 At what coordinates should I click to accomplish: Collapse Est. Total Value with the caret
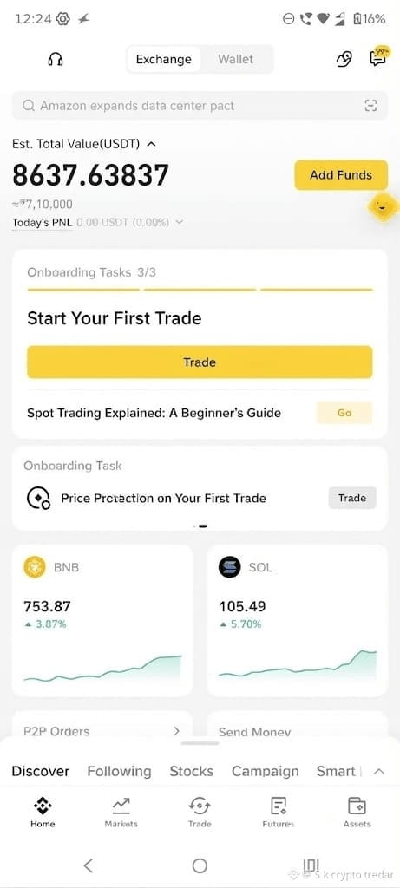tap(151, 145)
